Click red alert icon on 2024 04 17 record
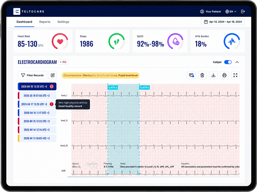This screenshot has width=257, height=192. coord(51,104)
